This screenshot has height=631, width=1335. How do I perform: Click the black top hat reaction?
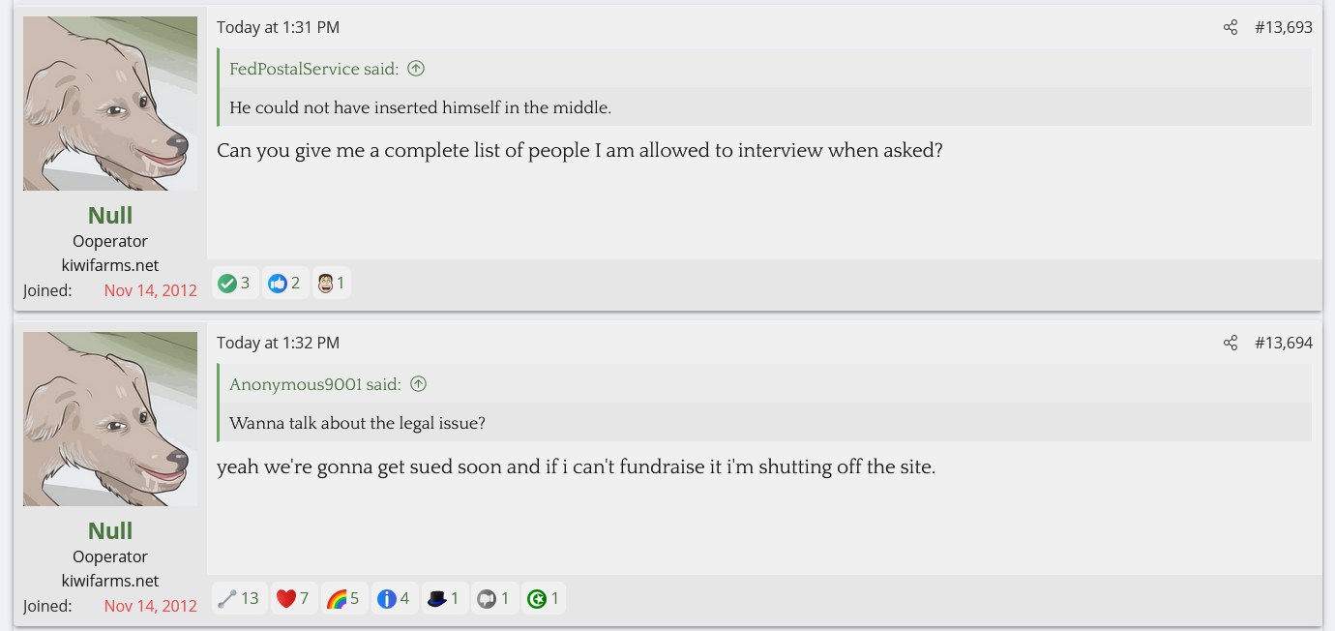(437, 599)
